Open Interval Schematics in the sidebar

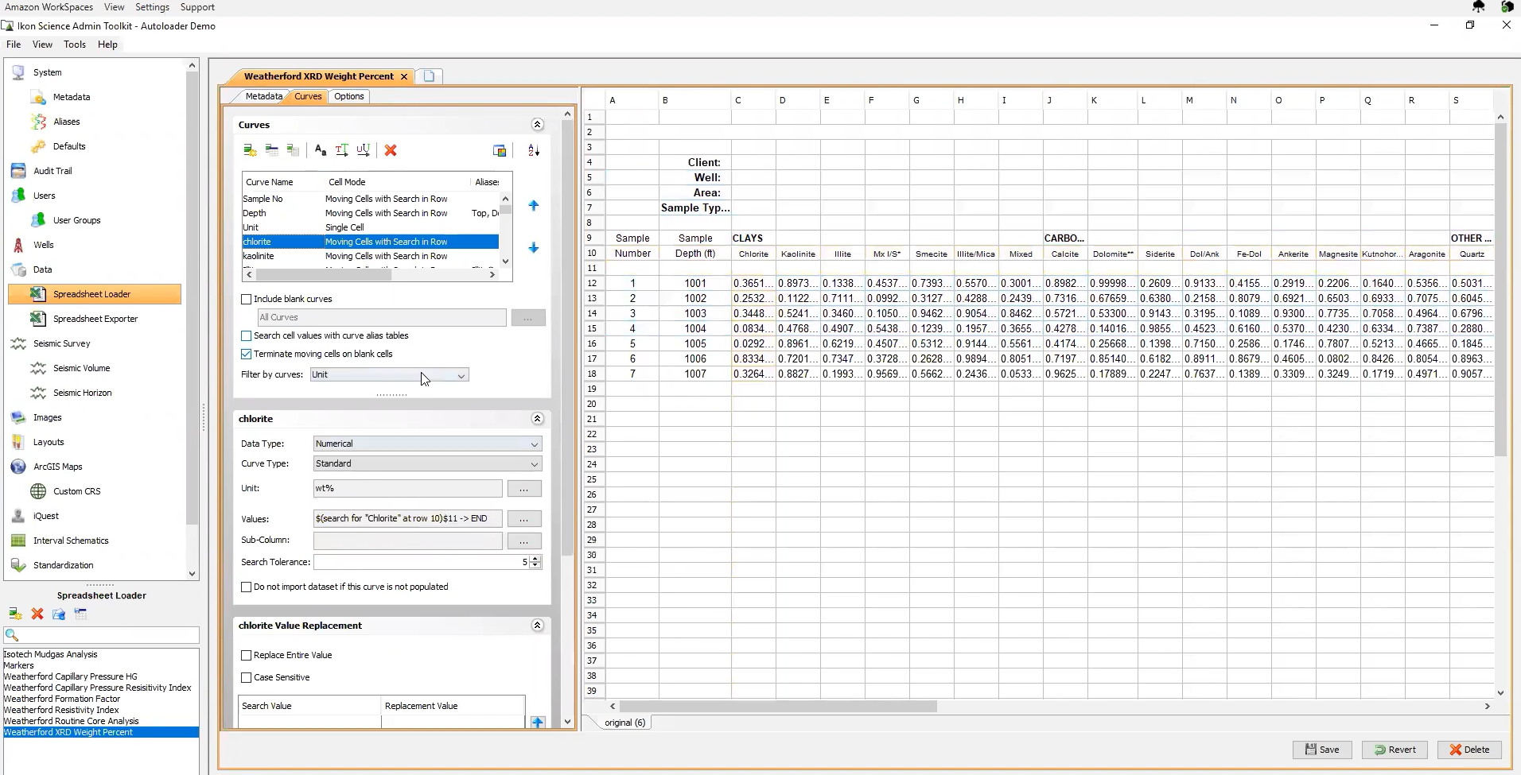71,541
